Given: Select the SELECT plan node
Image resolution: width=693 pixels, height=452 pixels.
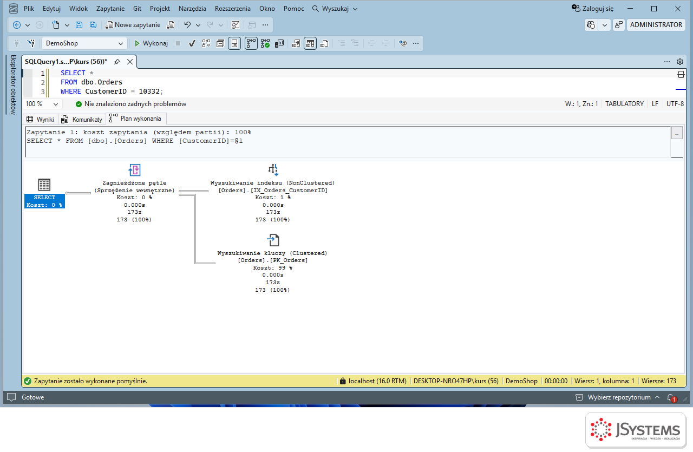Looking at the screenshot, I should pos(44,193).
